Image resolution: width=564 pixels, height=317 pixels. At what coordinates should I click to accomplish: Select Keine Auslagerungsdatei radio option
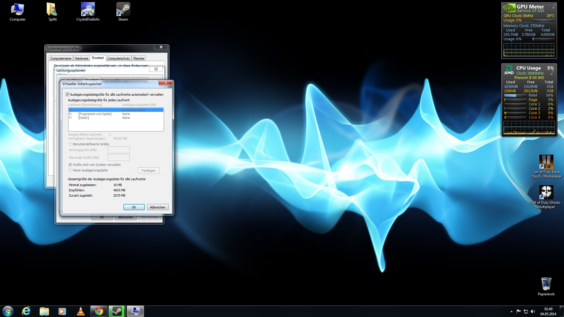70,170
